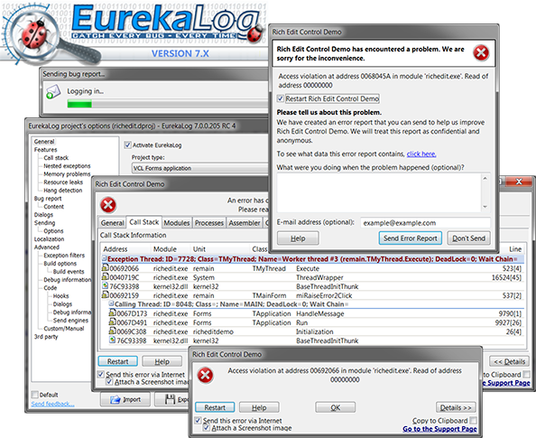This screenshot has height=438, width=536.
Task: Click Go to the Support Page link in bottom dialog
Action: (439, 429)
